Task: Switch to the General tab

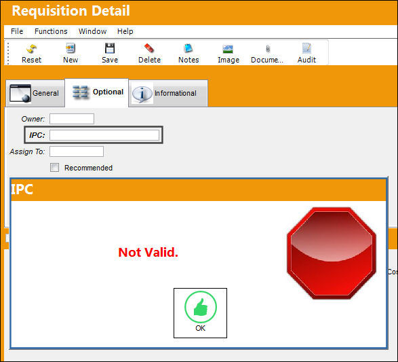Action: tap(35, 93)
